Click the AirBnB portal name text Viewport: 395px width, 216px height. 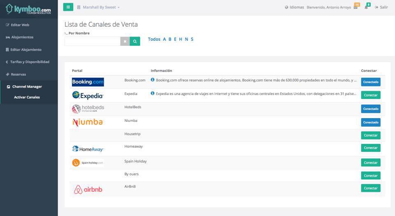[130, 186]
